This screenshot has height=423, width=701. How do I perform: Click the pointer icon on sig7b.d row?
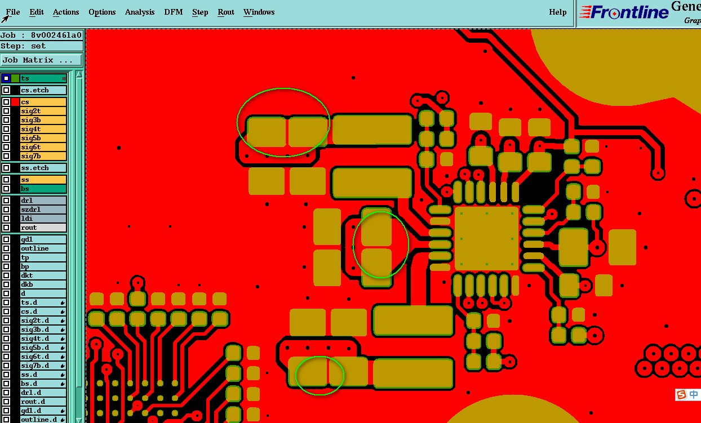point(63,366)
